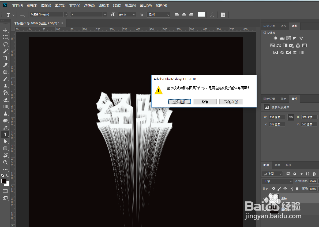Image resolution: width=319 pixels, height=227 pixels.
Task: Toggle Quick Mask mode
Action: [5, 191]
